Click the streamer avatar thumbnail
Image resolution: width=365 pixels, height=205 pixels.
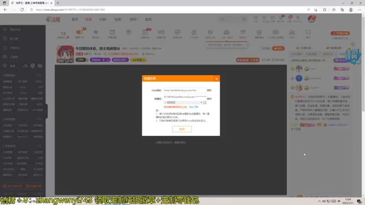tap(65, 54)
